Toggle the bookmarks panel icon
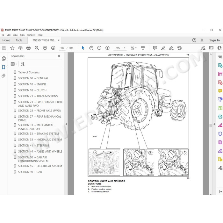Image resolution: width=223 pixels, height=223 pixels. [x=4, y=67]
